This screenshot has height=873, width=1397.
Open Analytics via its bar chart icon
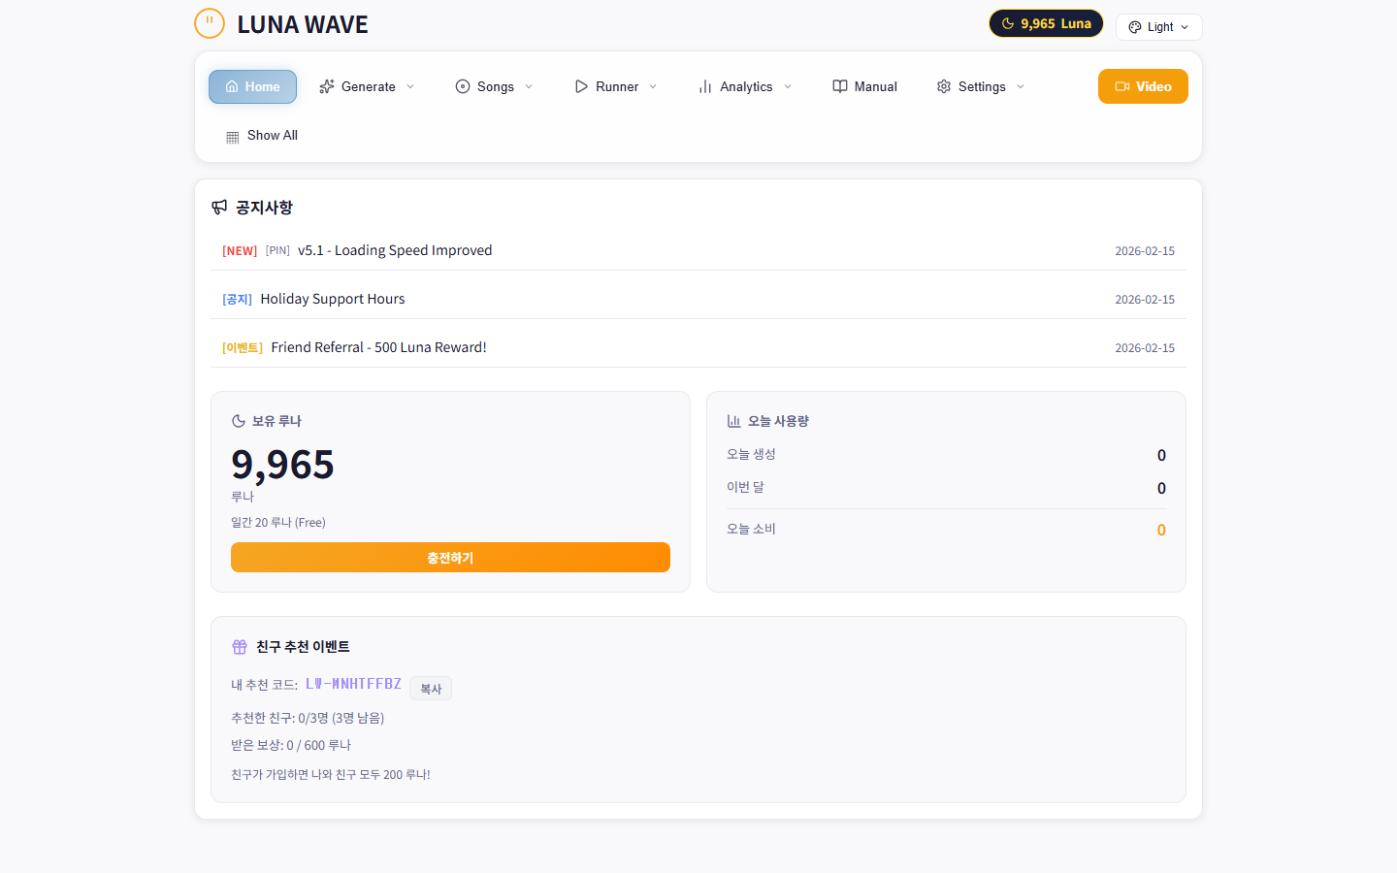704,86
